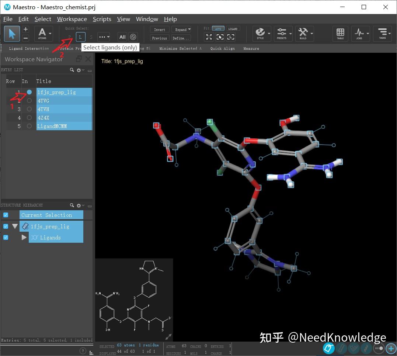Viewport: 397px width, 356px height.
Task: Click the Define... button
Action: coord(181,38)
